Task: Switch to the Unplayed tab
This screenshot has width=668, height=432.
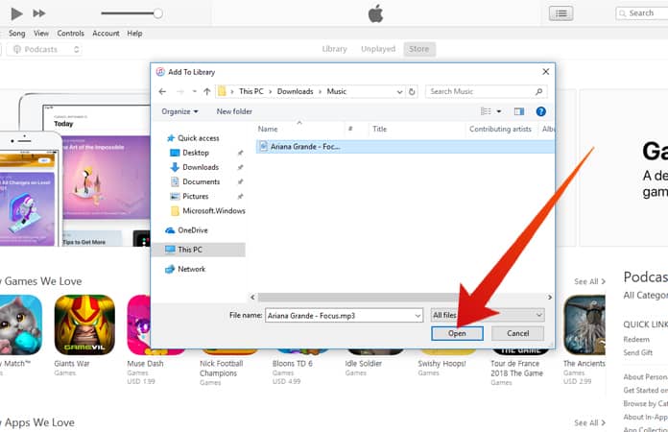Action: pos(377,49)
